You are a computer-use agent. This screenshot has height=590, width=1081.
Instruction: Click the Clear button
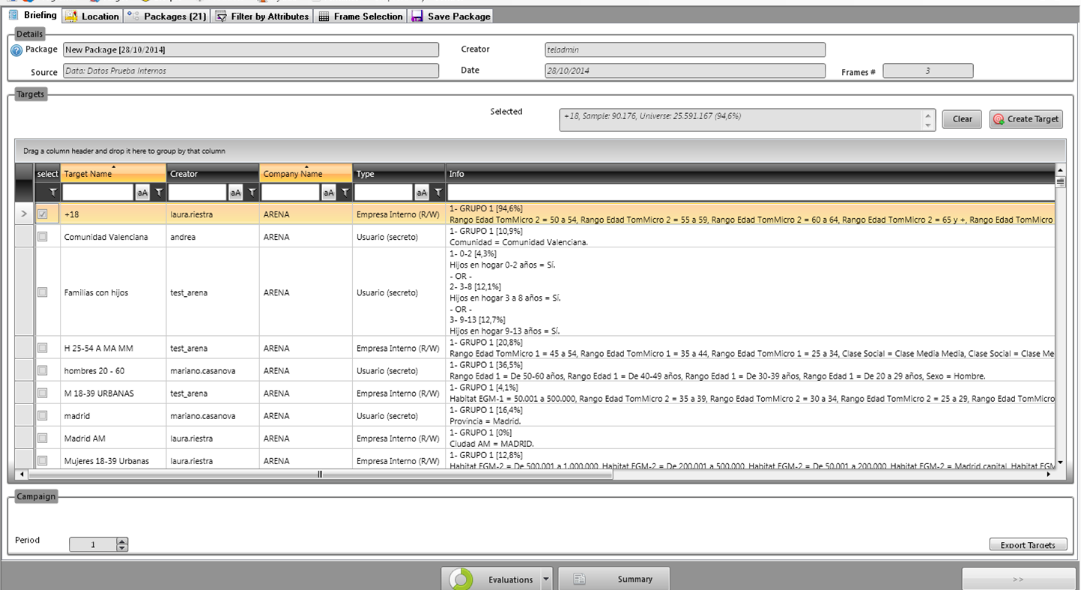click(x=962, y=119)
